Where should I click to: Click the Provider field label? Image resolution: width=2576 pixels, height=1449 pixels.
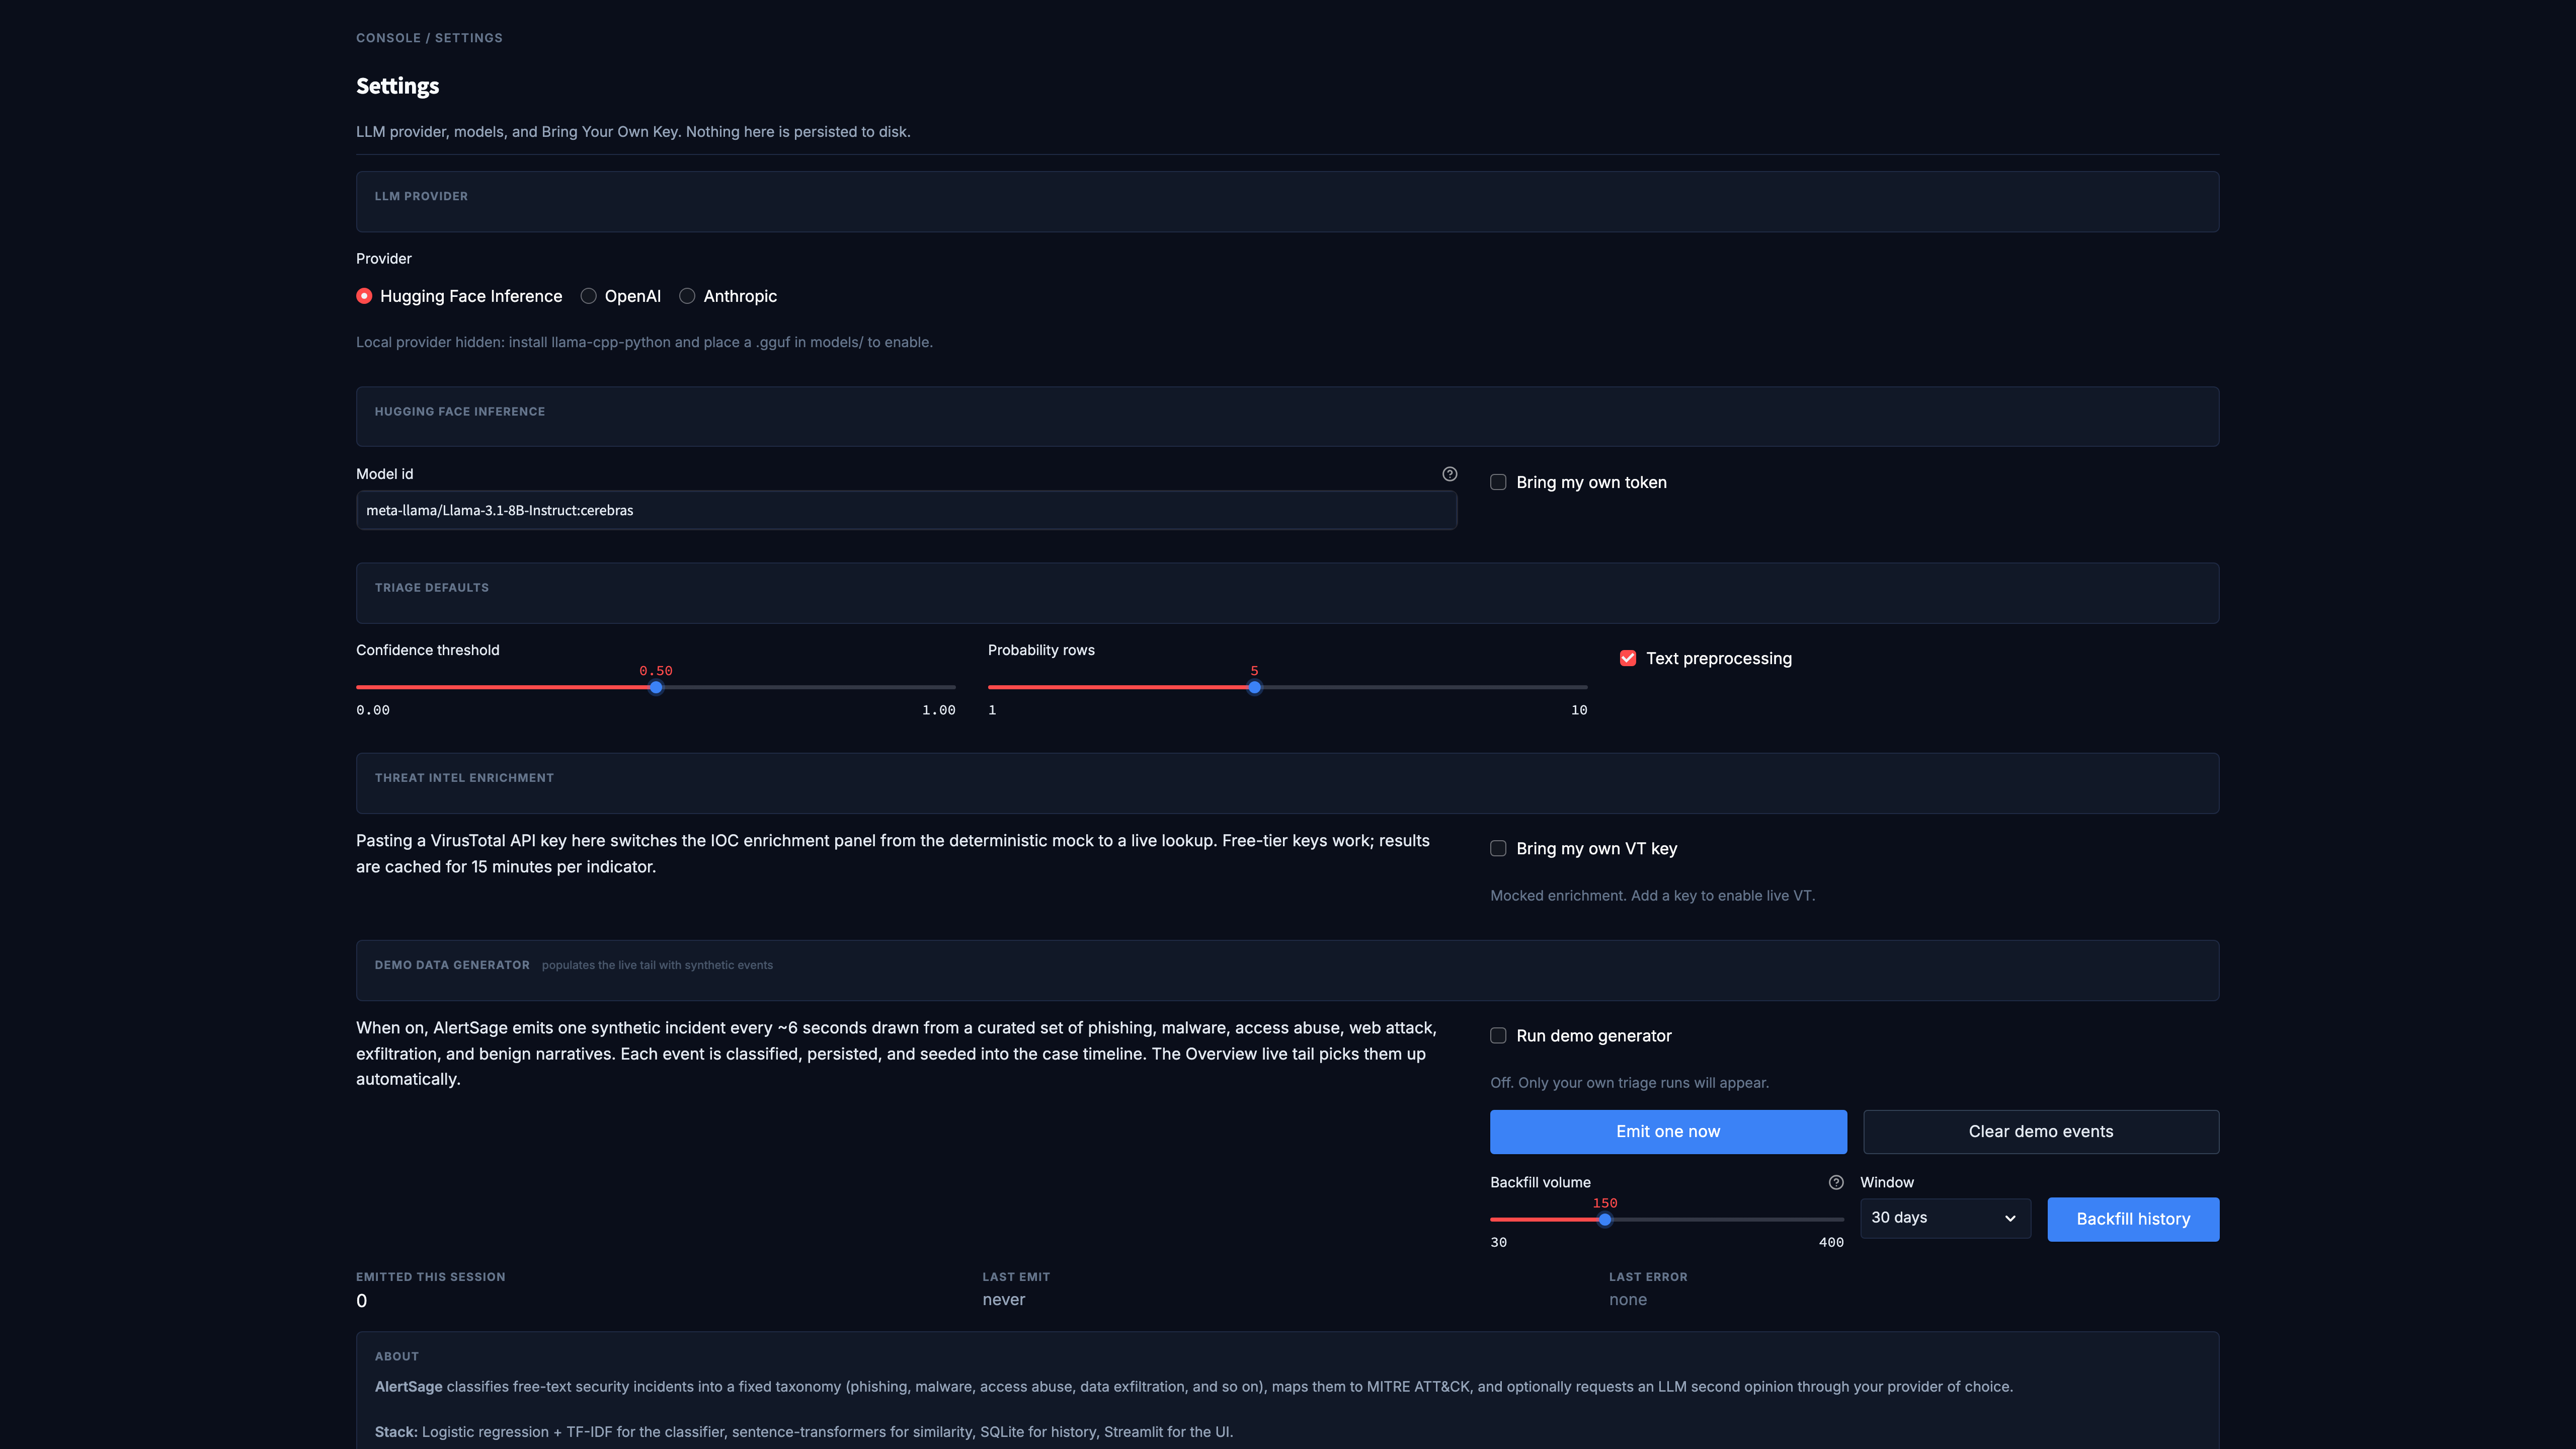(384, 258)
